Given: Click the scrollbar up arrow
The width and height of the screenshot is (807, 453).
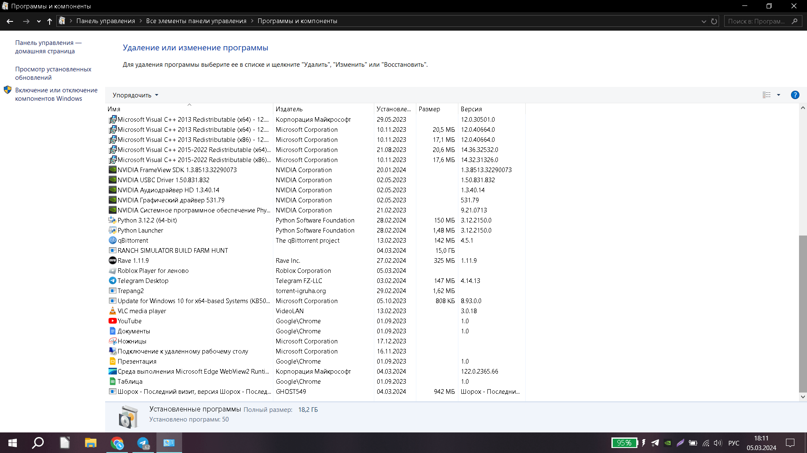Looking at the screenshot, I should click(x=803, y=108).
